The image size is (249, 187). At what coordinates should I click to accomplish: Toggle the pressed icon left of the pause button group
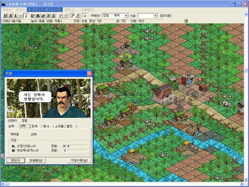(73, 15)
